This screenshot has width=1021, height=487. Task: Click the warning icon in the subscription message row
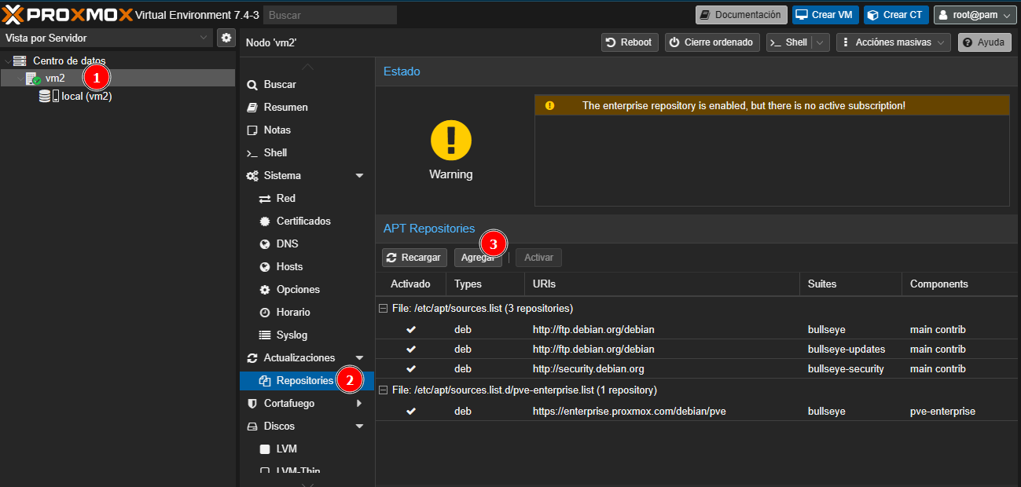tap(549, 105)
